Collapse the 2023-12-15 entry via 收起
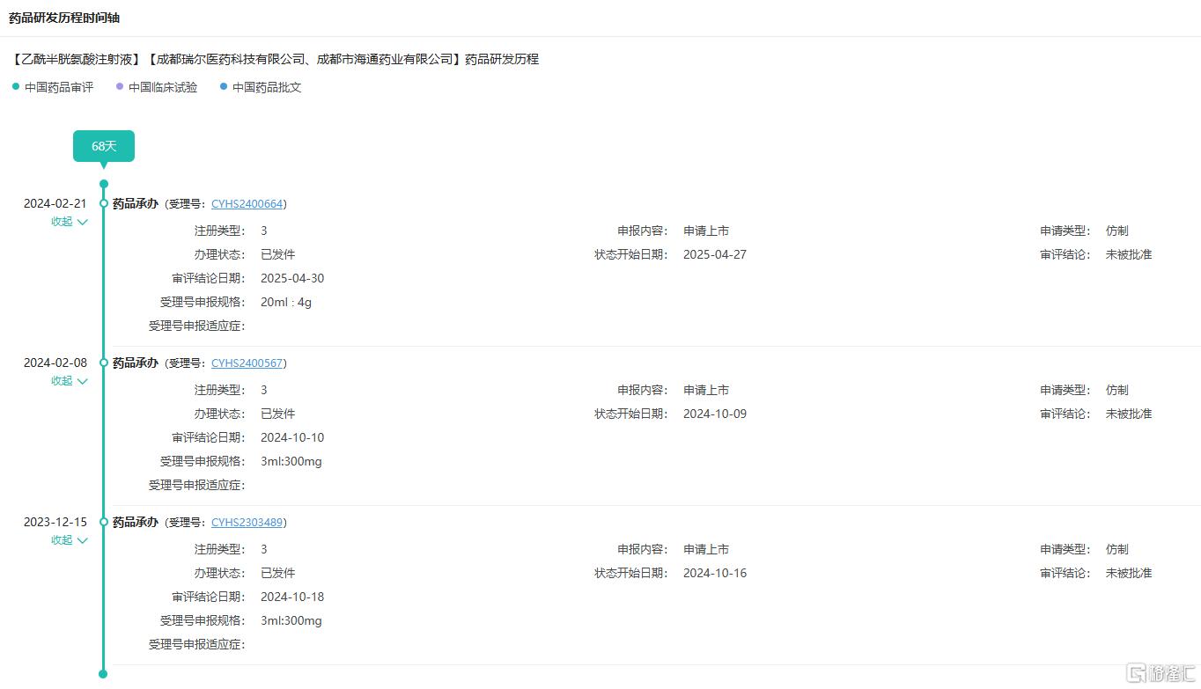The width and height of the screenshot is (1201, 689). [x=70, y=540]
